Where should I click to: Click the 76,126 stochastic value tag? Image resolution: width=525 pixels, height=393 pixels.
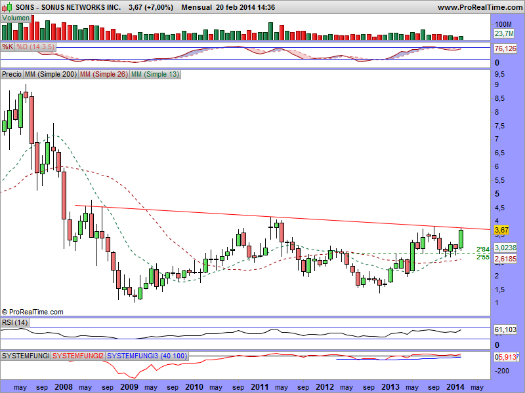[x=505, y=48]
